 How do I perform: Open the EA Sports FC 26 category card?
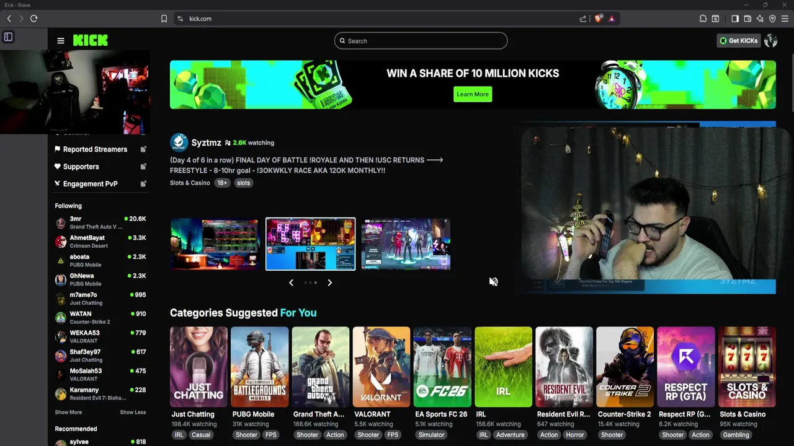point(442,367)
